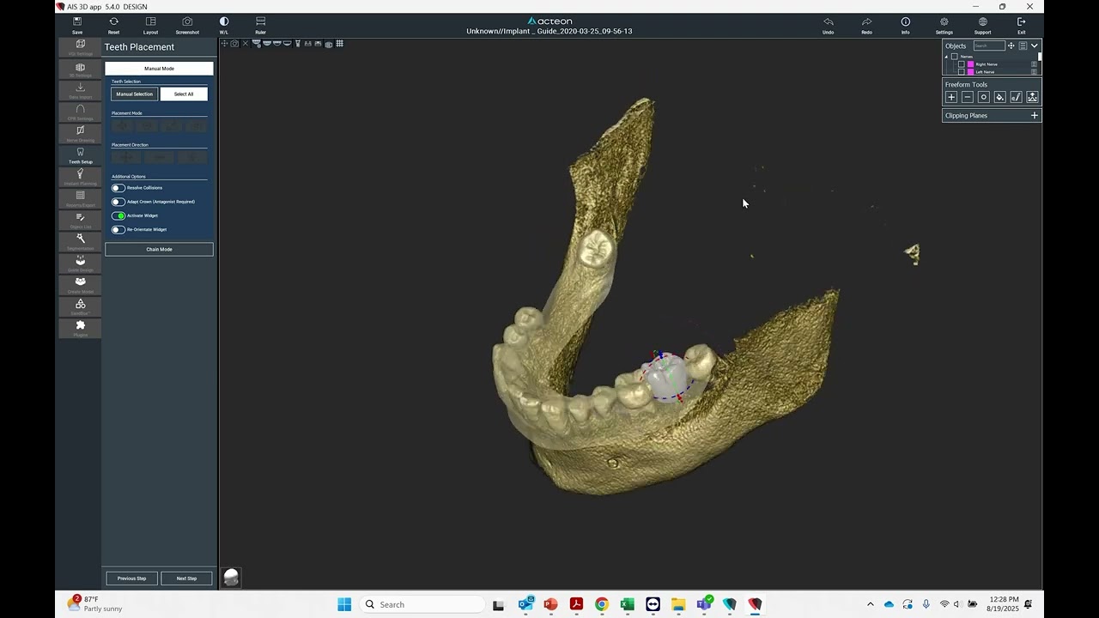
Task: Open Nerve Drawing step
Action: coord(81,134)
